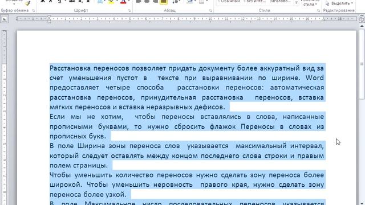The width and height of the screenshot is (365, 205).
Task: Apply paragraph shading fill
Action: [x=190, y=2]
